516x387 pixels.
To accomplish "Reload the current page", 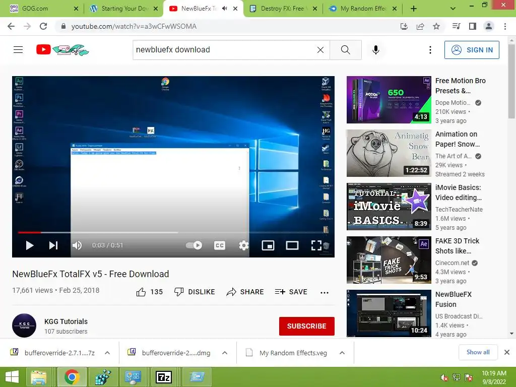I will pyautogui.click(x=43, y=26).
